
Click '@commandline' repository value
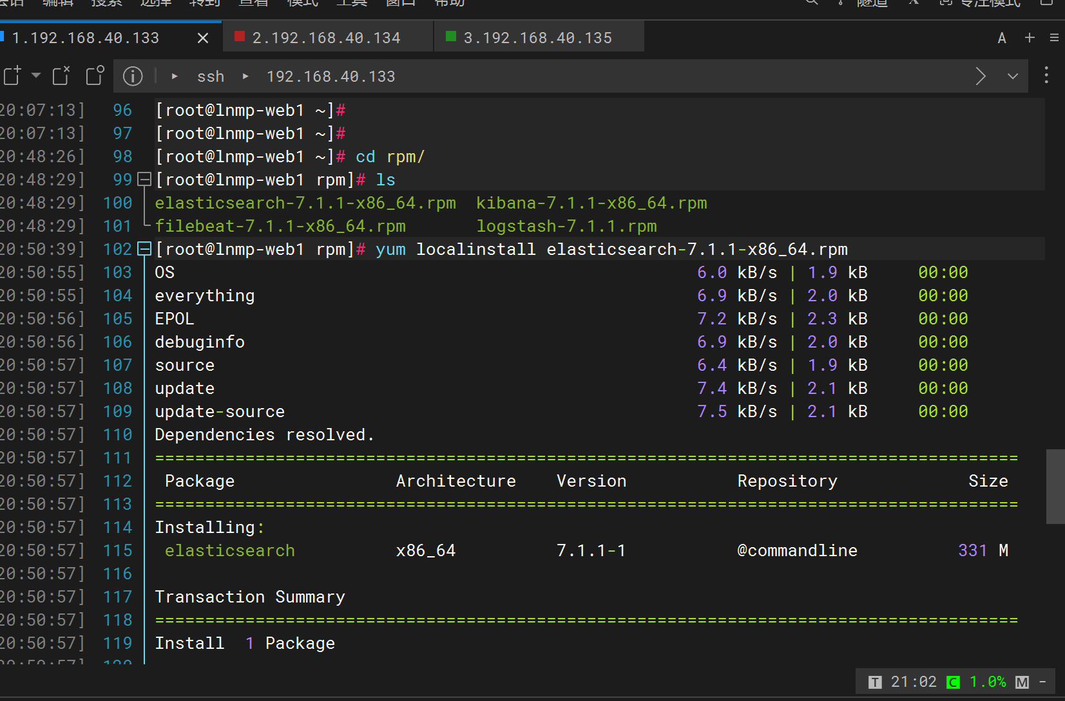coord(798,550)
